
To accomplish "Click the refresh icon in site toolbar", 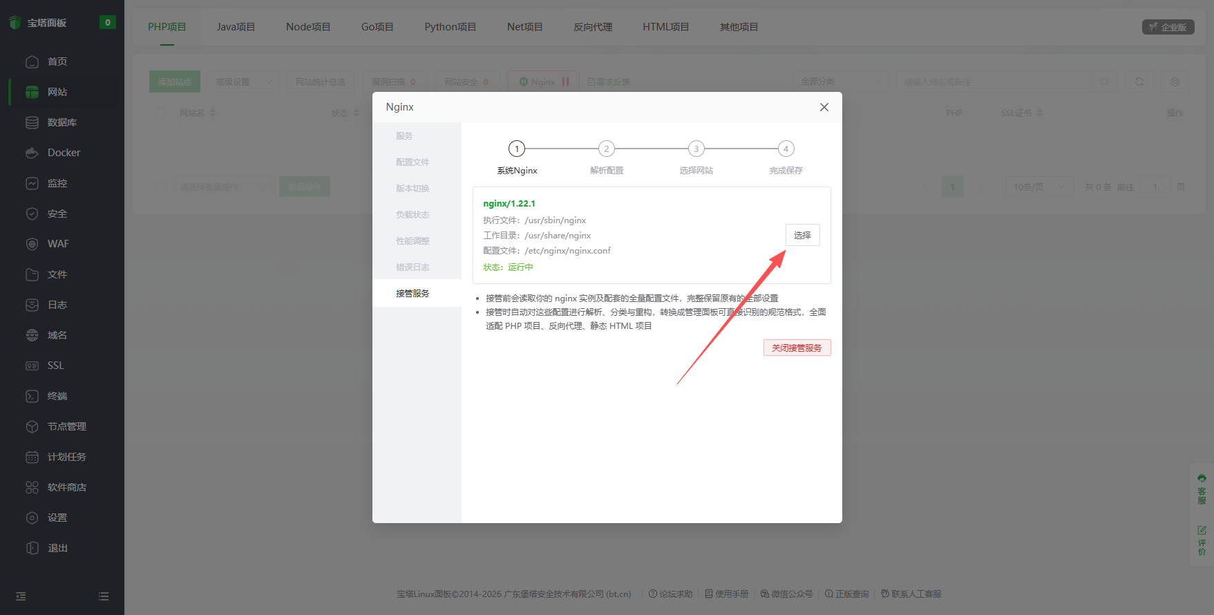I will pos(1139,82).
